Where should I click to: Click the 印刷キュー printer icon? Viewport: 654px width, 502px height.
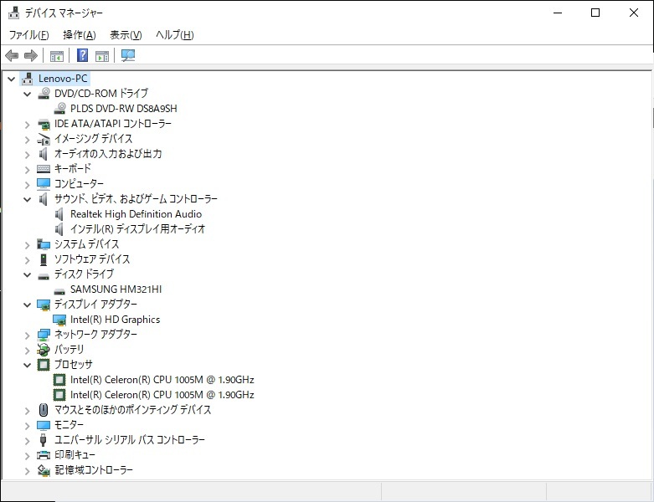click(44, 455)
